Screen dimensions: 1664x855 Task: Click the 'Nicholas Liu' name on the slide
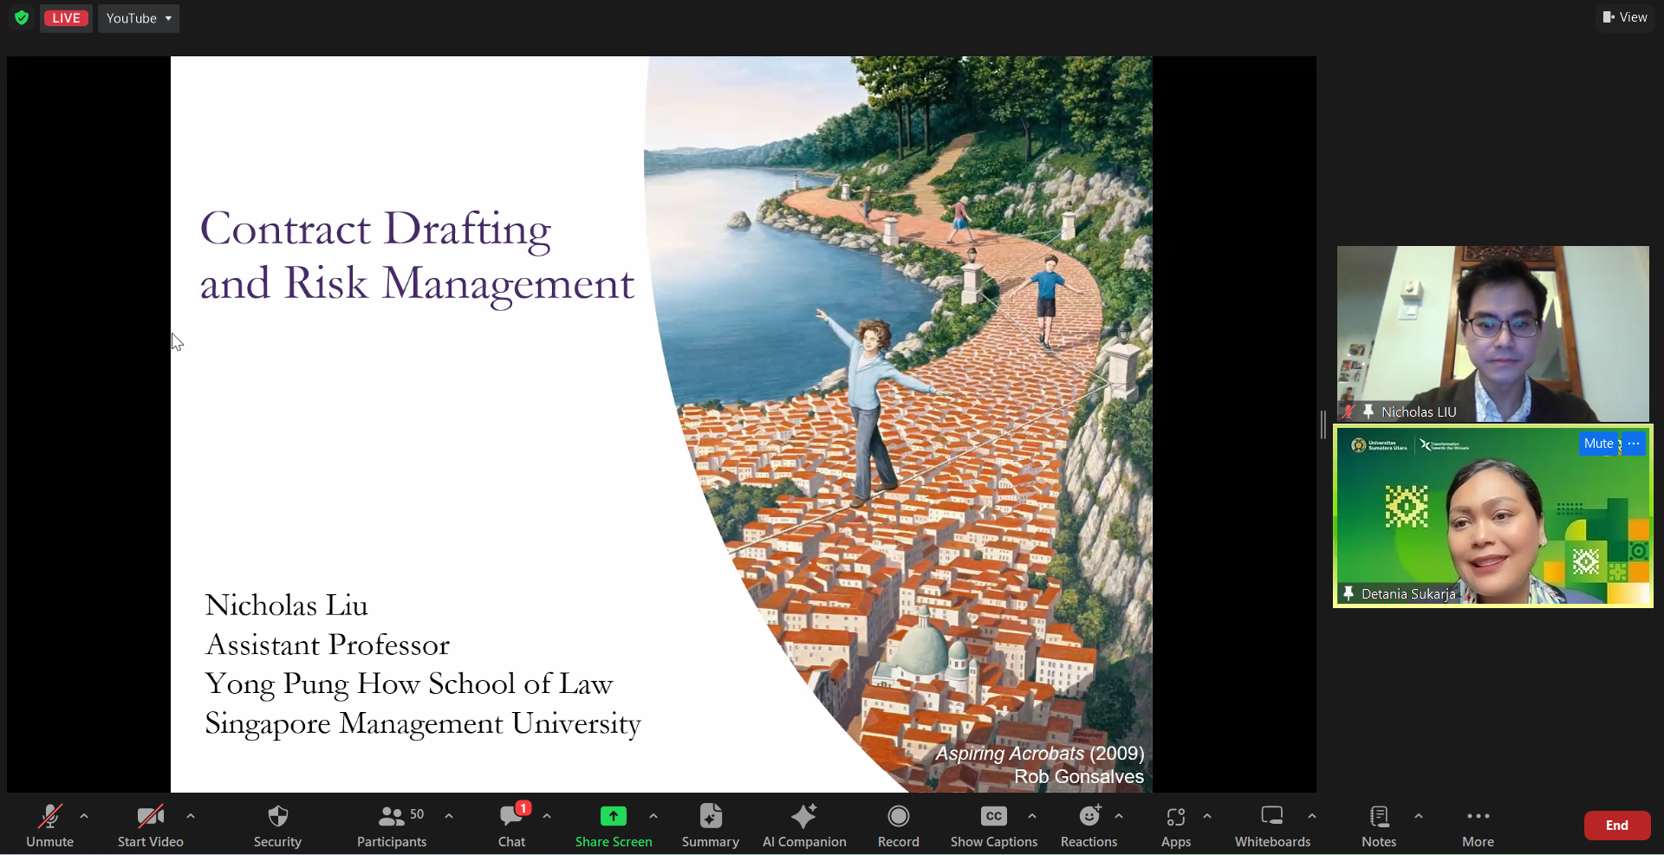coord(287,606)
